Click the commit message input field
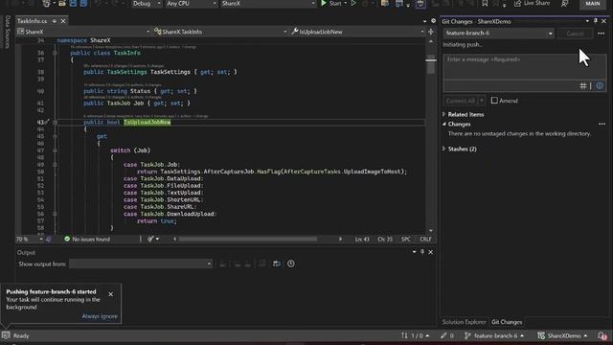This screenshot has width=613, height=345. (525, 67)
